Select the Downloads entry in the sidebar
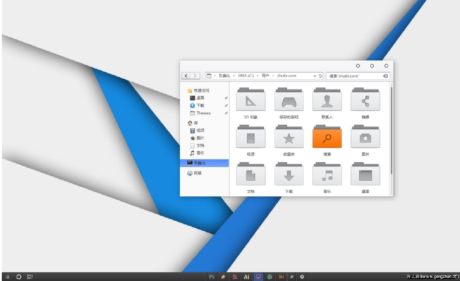Screen dimensions: 460x281 [200, 105]
